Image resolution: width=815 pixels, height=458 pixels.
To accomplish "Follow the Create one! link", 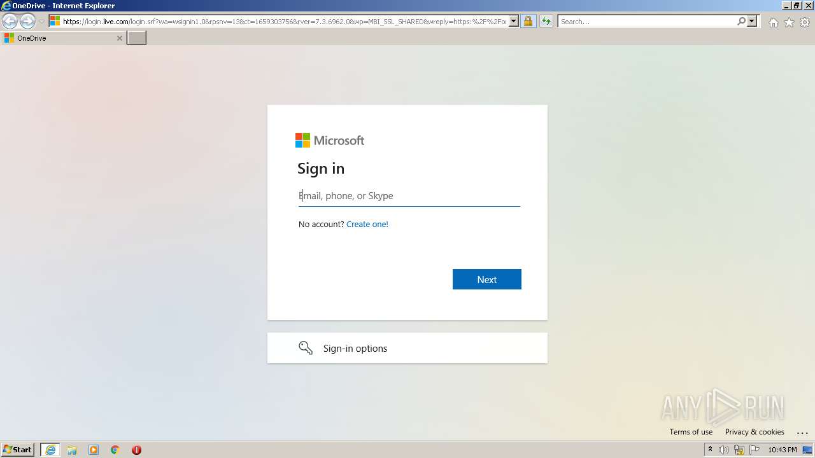I will 367,224.
